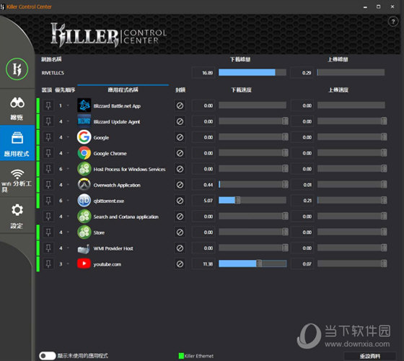Pin WMI Provider Host to top
Viewport: 404px width, 361px height.
(x=48, y=248)
